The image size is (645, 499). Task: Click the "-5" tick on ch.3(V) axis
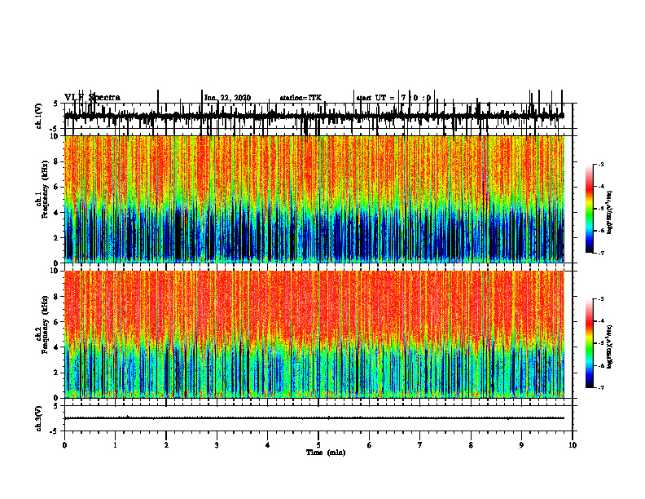tap(55, 431)
